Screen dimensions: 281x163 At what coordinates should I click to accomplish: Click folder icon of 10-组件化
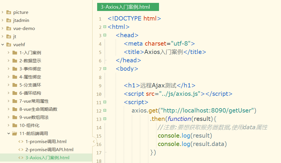pos(15,125)
